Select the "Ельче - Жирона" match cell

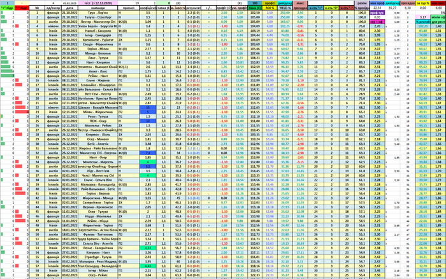click(98, 80)
